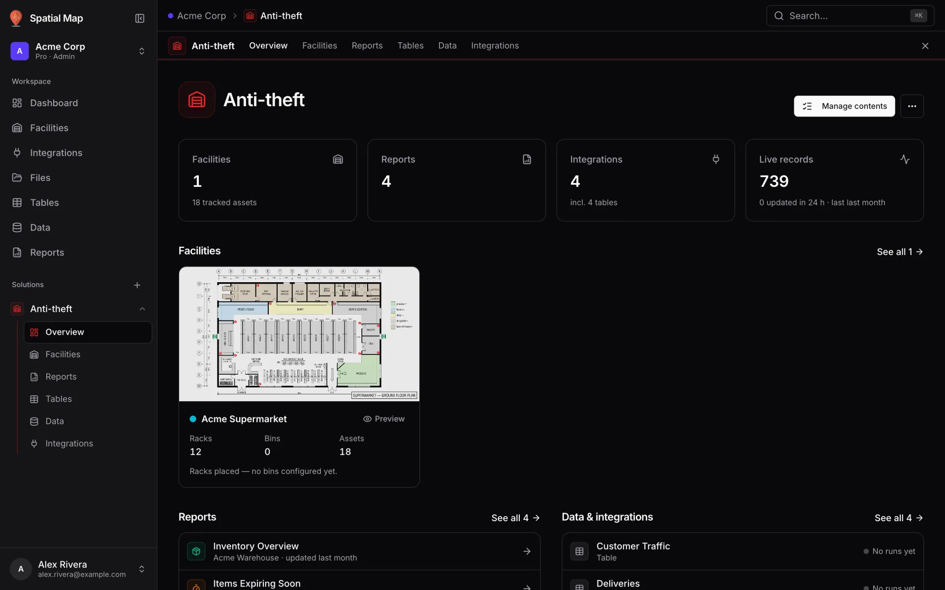Viewport: 945px width, 590px height.
Task: Switch to the Reports tab
Action: click(367, 46)
